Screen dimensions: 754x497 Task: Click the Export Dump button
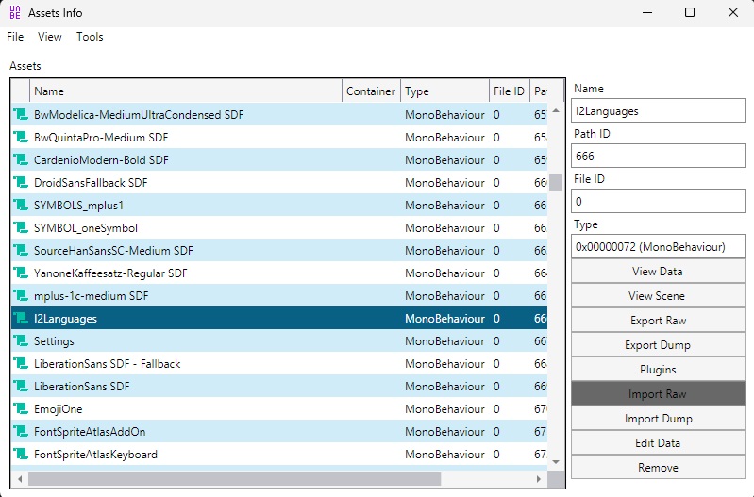coord(658,344)
